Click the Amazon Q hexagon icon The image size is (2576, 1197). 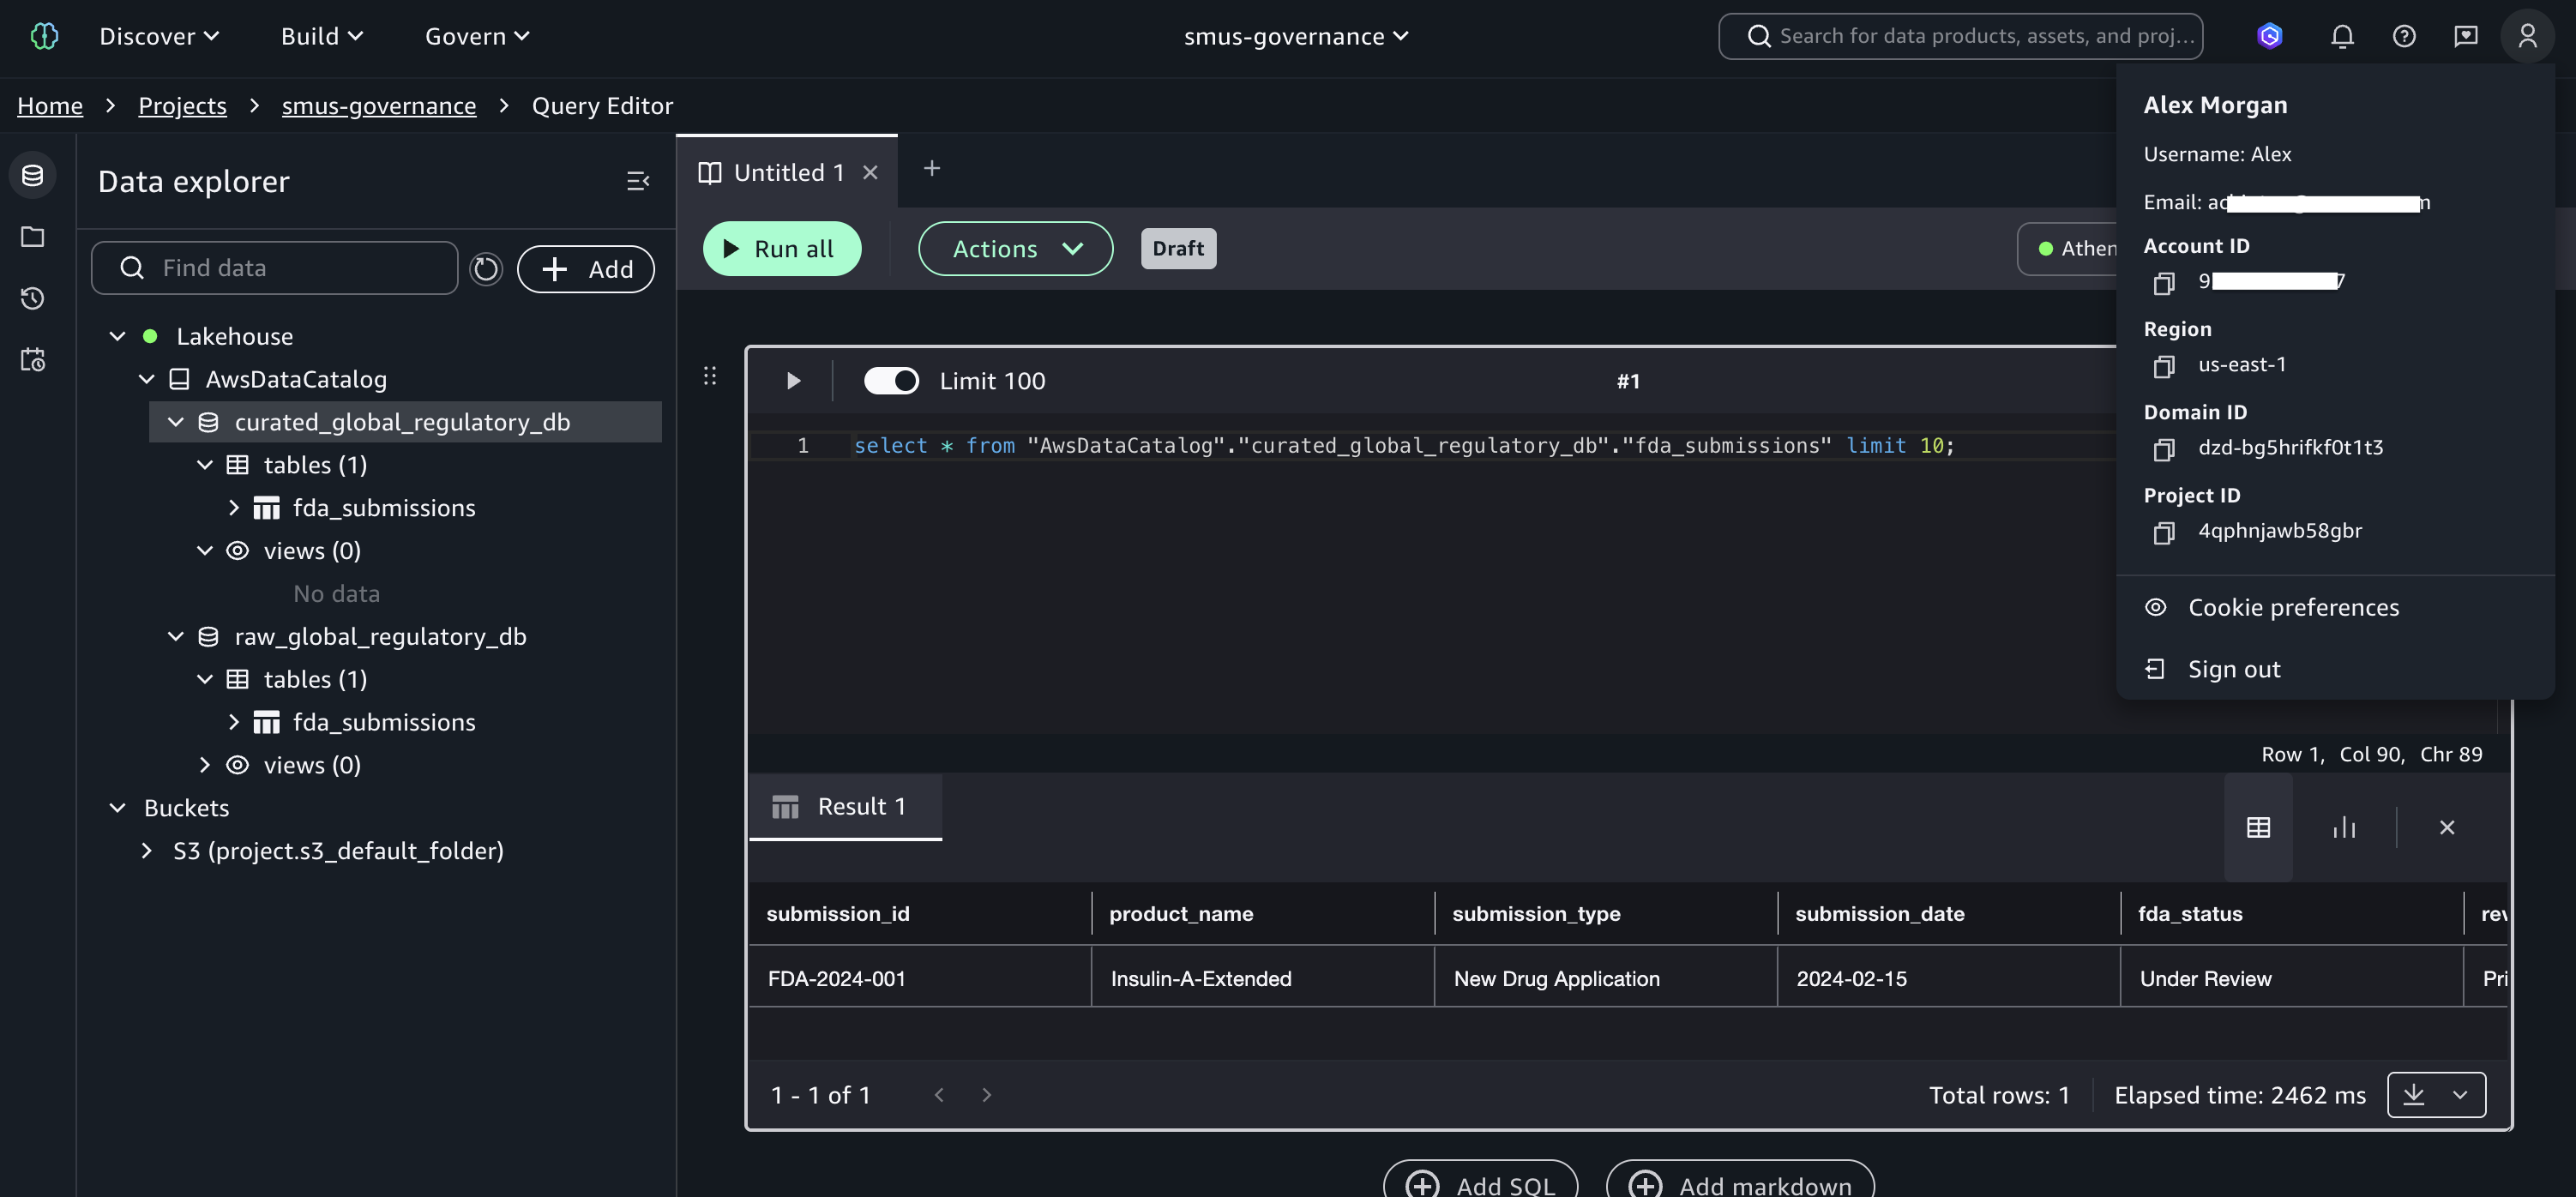2270,36
